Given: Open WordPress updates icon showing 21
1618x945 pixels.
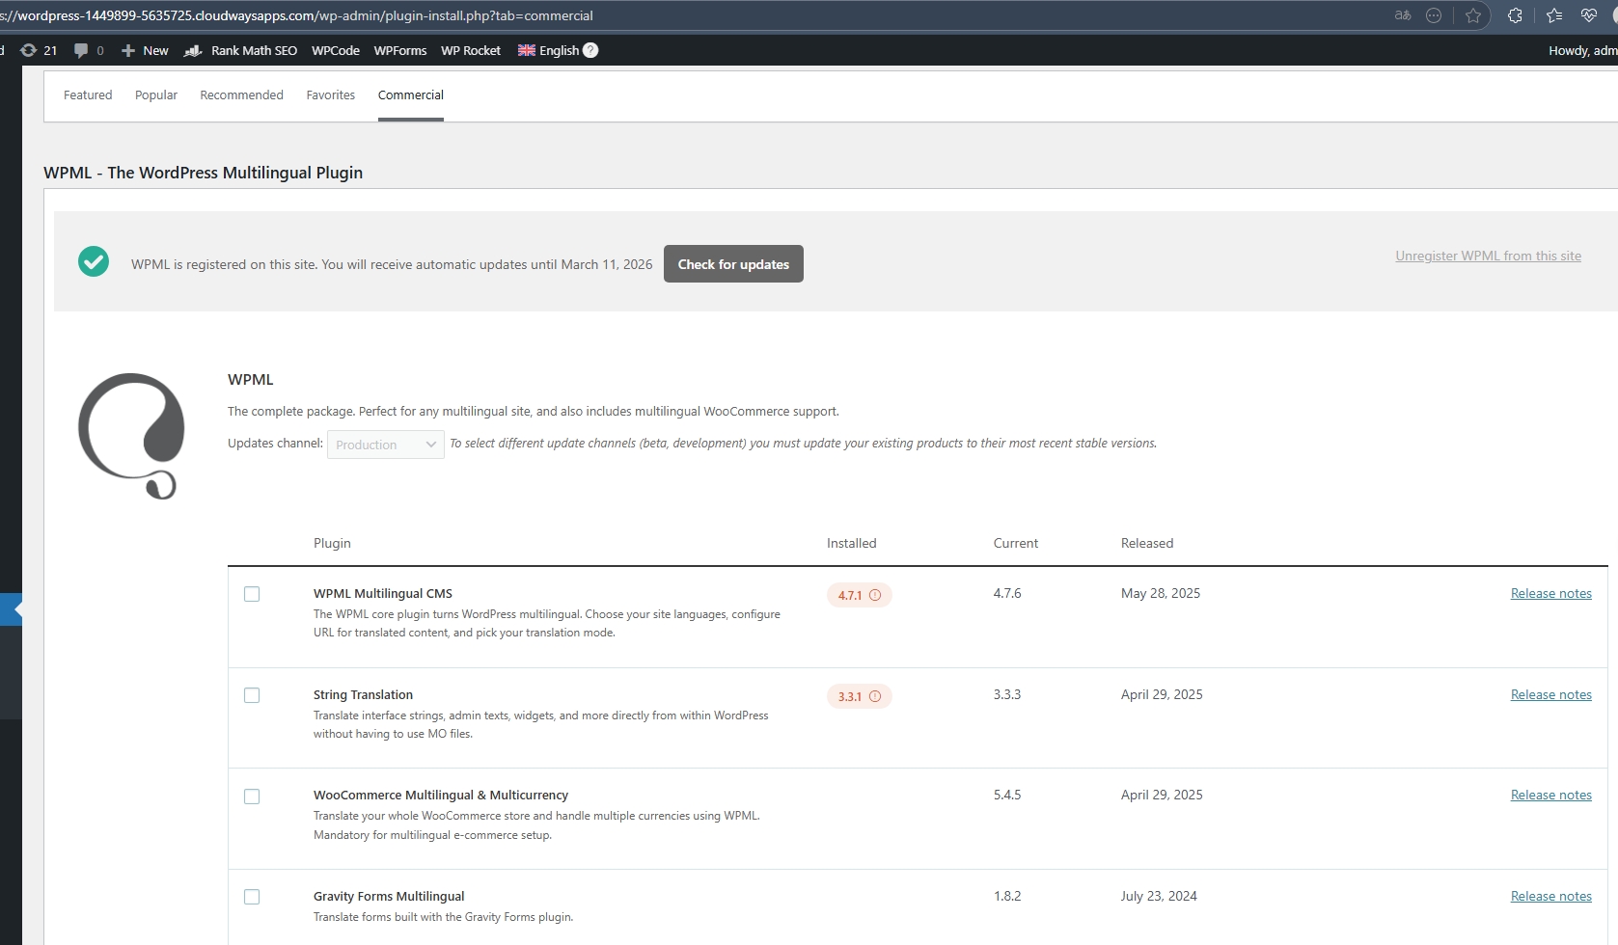Looking at the screenshot, I should coord(39,50).
